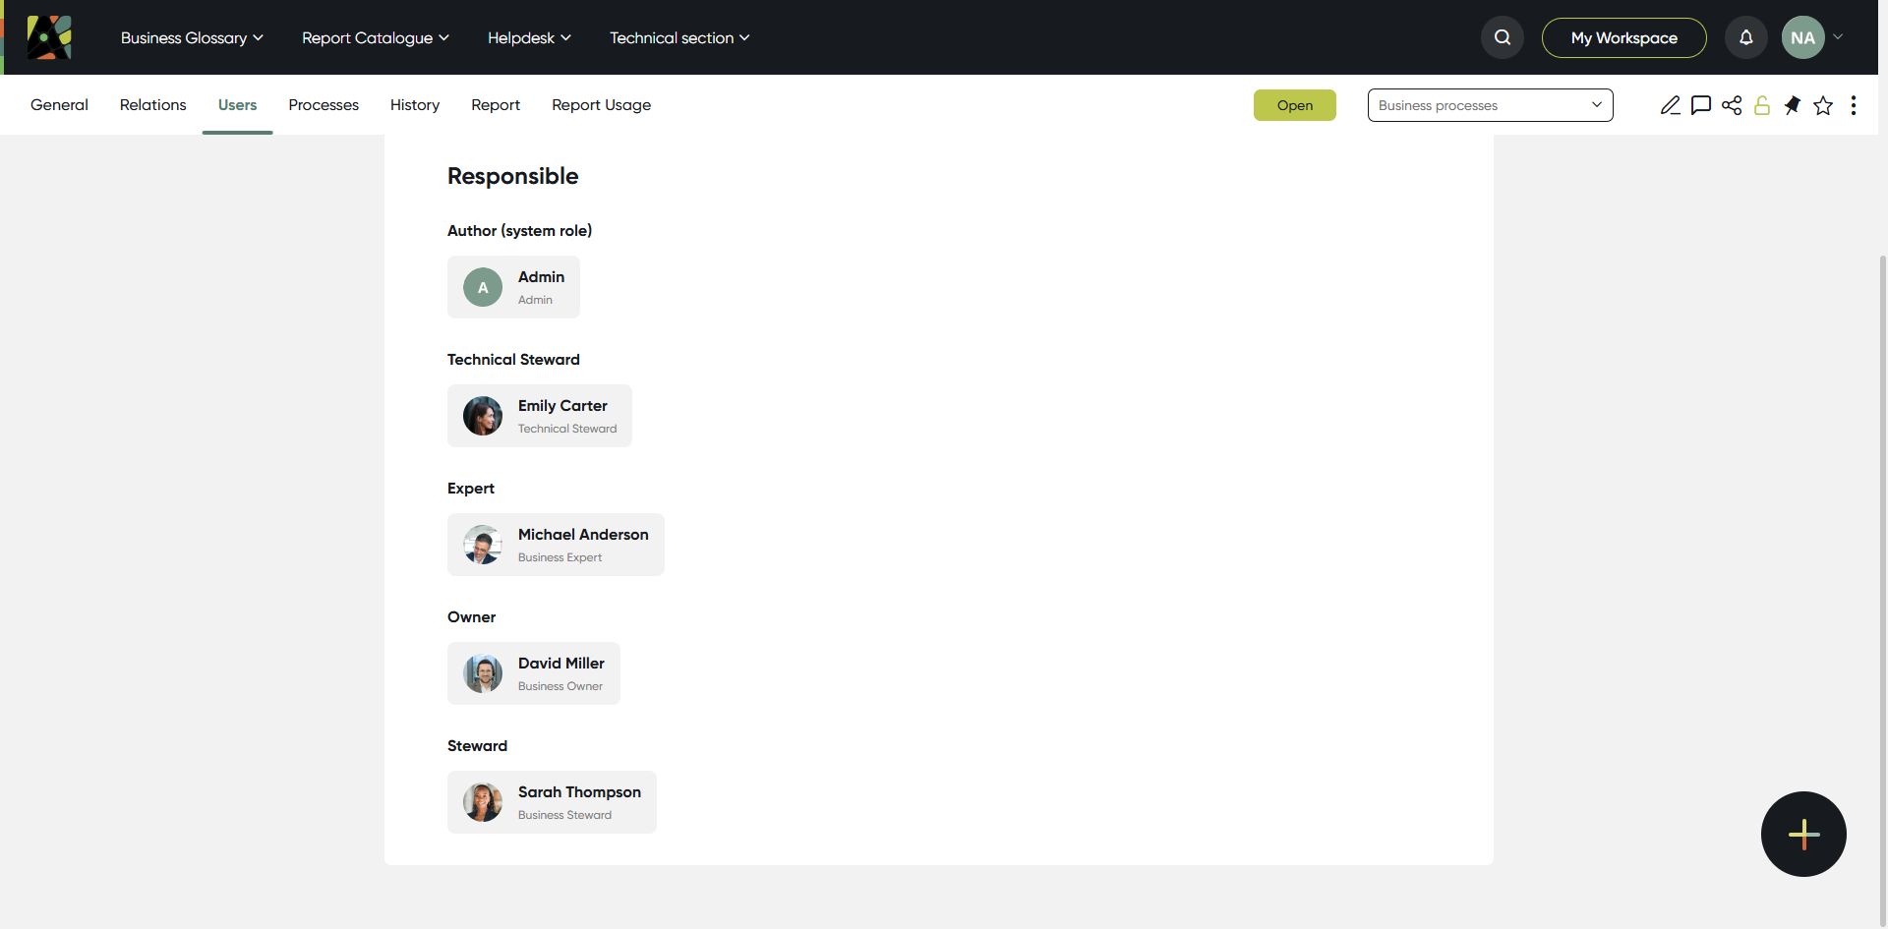Click the Author (system role) label

[x=519, y=231]
